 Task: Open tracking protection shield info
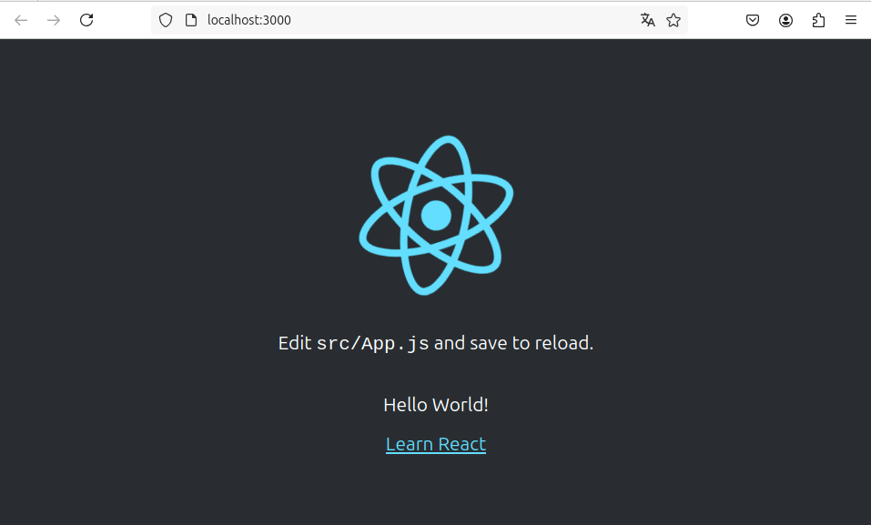(166, 21)
